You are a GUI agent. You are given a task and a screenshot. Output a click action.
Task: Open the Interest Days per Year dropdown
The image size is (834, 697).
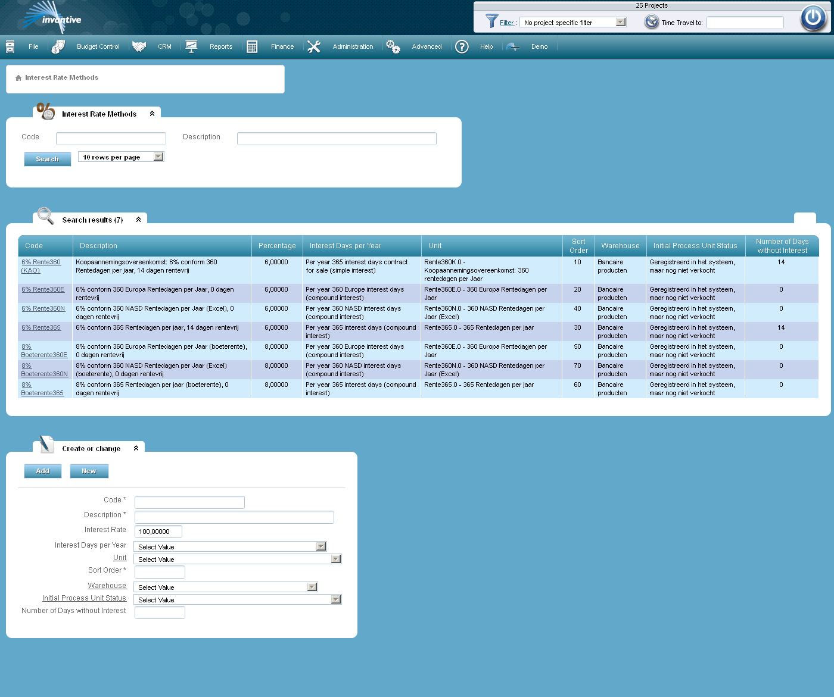[230, 546]
